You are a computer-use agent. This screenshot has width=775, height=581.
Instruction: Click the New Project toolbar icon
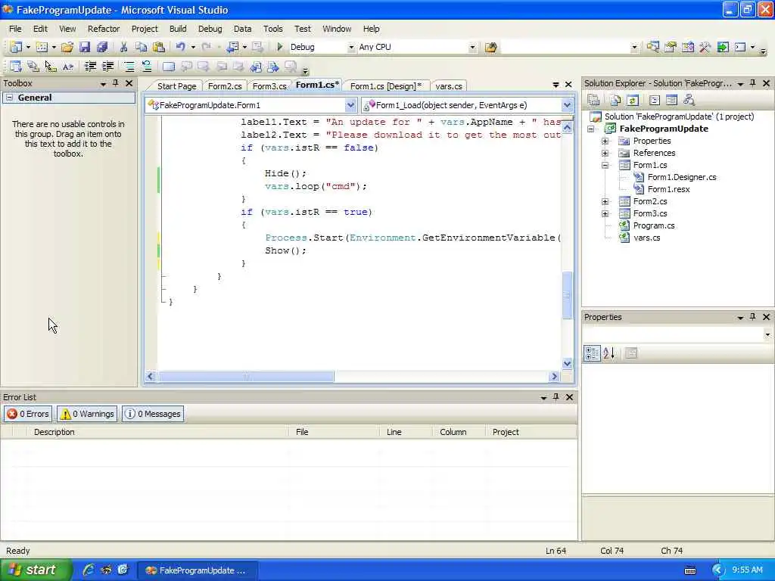(16, 47)
